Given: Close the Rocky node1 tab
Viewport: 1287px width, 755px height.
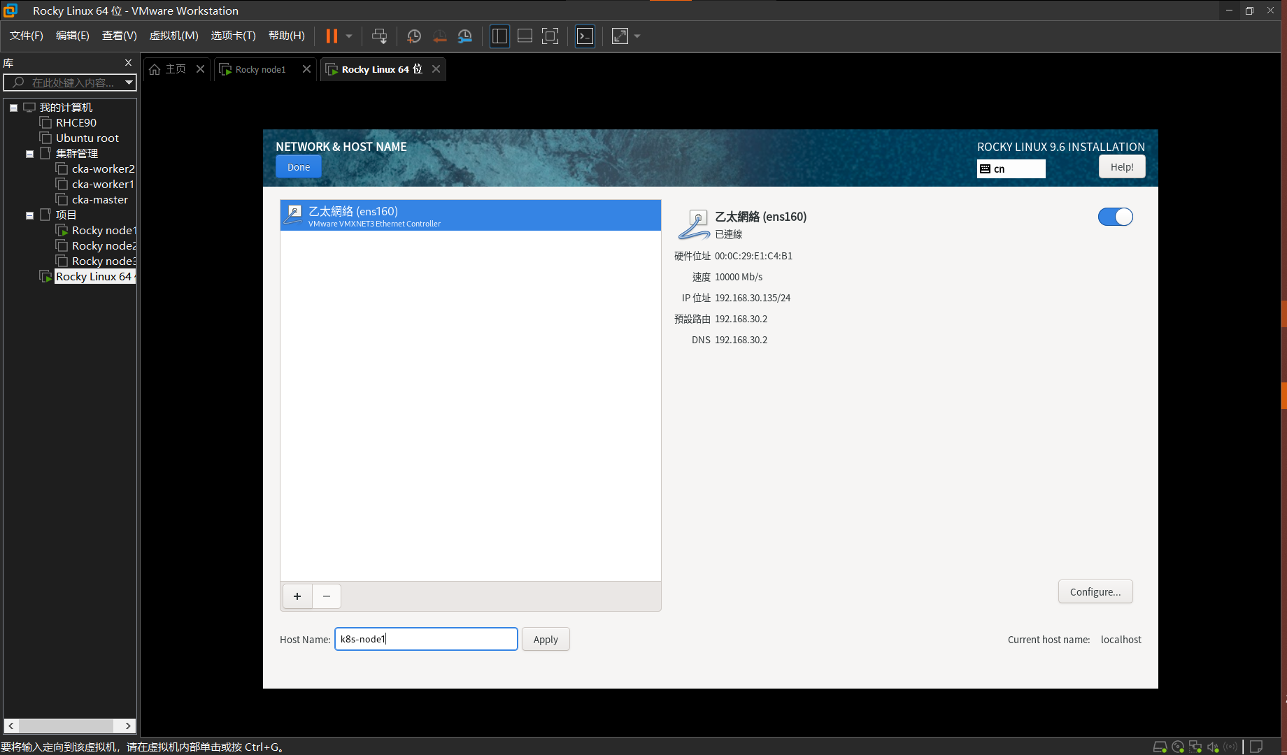Looking at the screenshot, I should click(306, 69).
